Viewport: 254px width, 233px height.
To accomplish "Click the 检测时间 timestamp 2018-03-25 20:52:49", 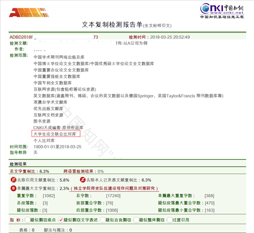I will pos(170,37).
